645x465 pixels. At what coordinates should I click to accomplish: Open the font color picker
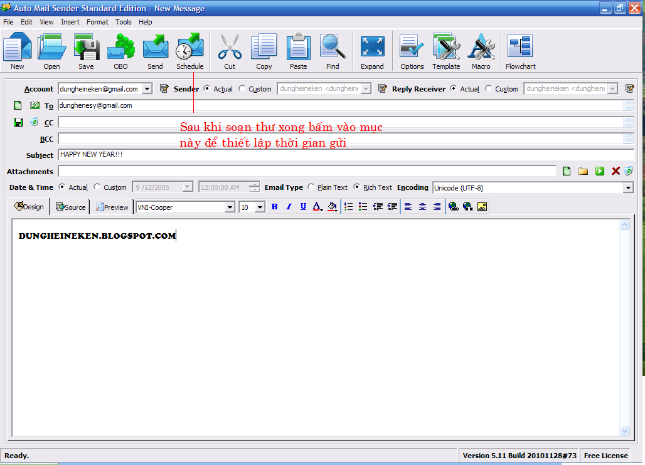pyautogui.click(x=317, y=207)
